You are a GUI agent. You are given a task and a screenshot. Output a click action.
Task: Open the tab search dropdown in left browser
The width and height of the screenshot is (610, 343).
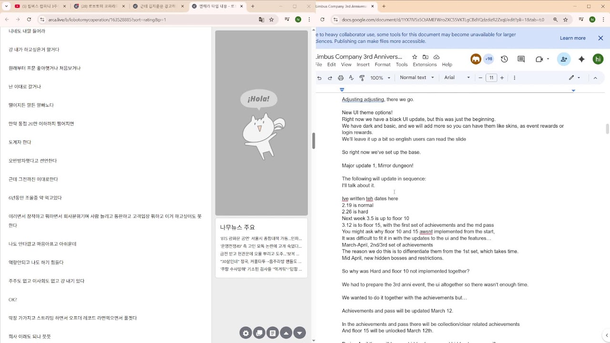(x=6, y=6)
